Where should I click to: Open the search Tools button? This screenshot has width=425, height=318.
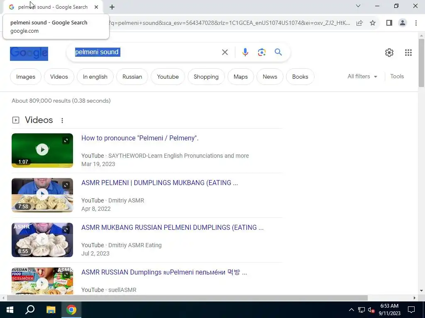tap(397, 77)
